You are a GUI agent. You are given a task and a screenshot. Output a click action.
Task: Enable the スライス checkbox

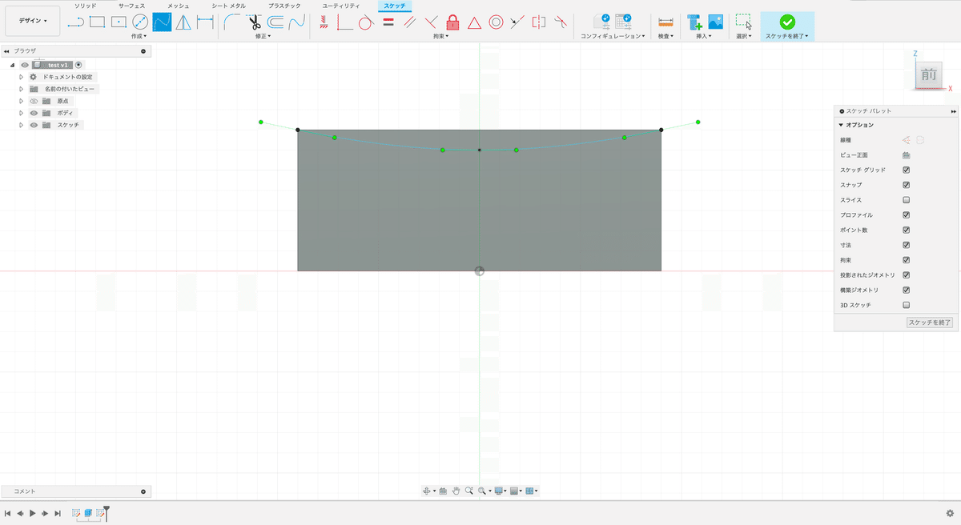[907, 200]
